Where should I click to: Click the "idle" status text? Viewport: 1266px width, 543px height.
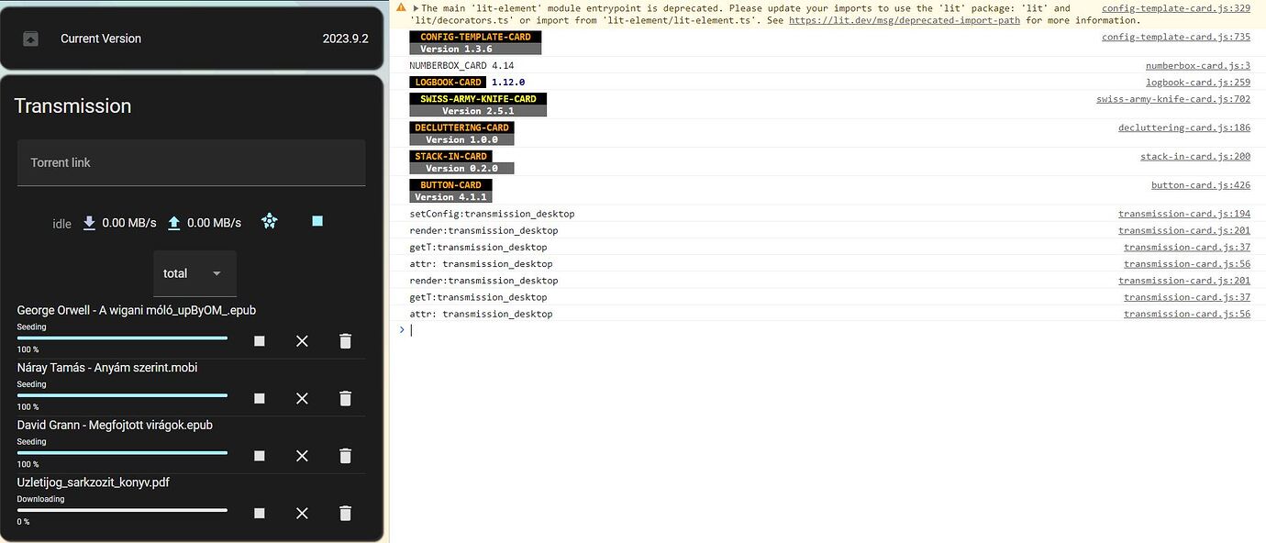click(x=62, y=224)
